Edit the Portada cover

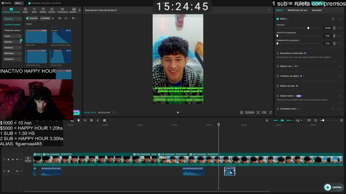click(x=28, y=160)
